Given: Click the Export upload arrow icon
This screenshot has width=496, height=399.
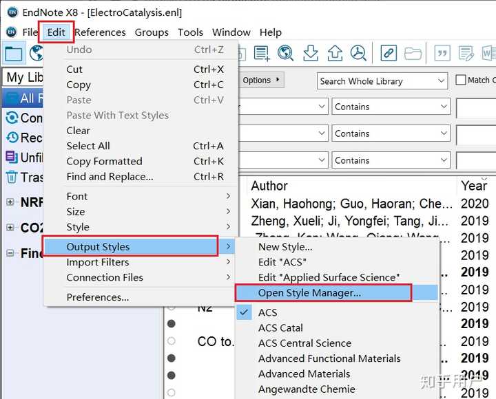Looking at the screenshot, I should click(x=335, y=53).
